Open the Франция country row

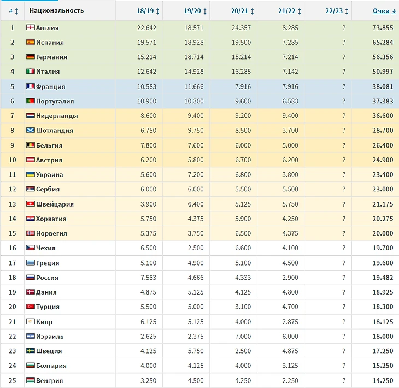(50, 86)
